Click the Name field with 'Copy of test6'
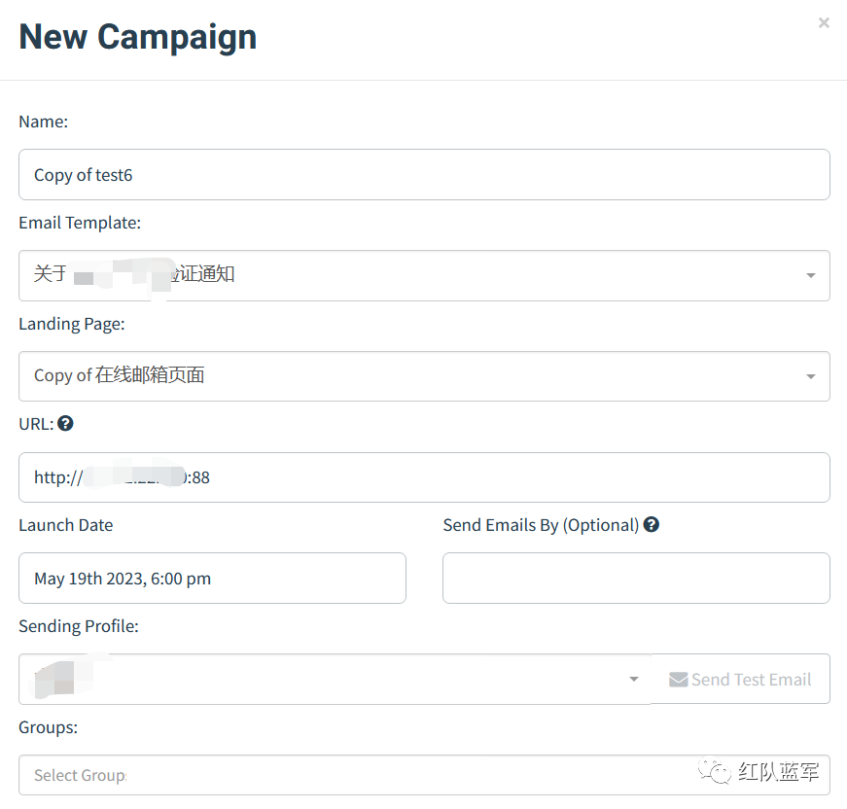 tap(424, 175)
